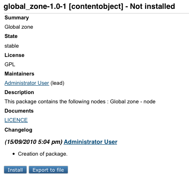
Task: Click the 'Creation of package.' changelog bullet
Action: pos(43,154)
